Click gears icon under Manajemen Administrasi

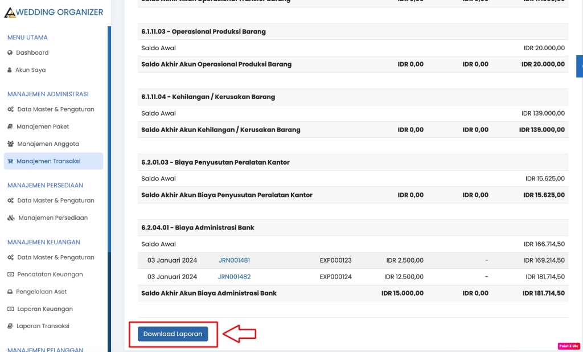click(10, 109)
